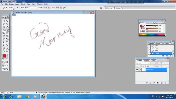This screenshot has width=176, height=99.
Task: Select the Hand tool
Action: (x=4, y=51)
